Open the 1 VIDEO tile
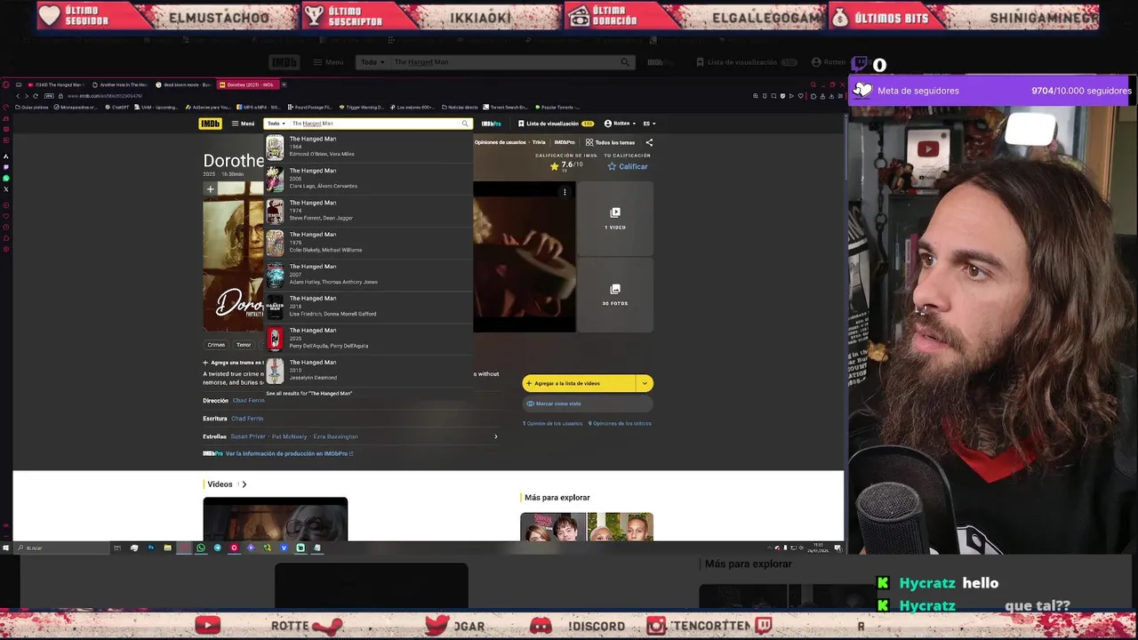This screenshot has width=1138, height=640. (615, 219)
